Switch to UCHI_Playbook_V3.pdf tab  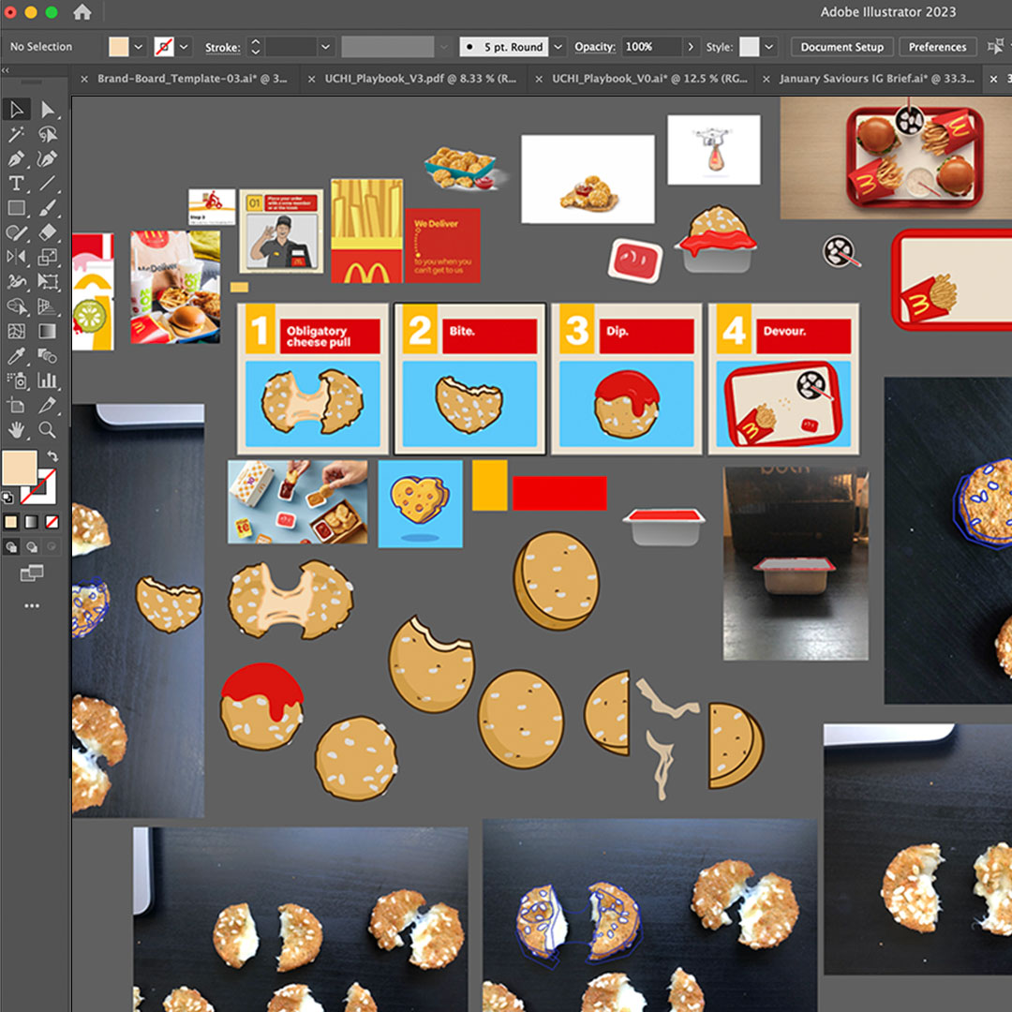[x=420, y=79]
